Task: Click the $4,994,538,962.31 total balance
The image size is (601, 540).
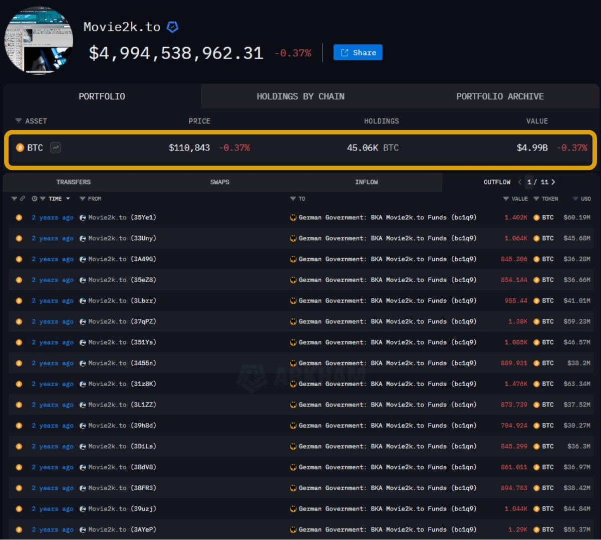Action: [176, 53]
